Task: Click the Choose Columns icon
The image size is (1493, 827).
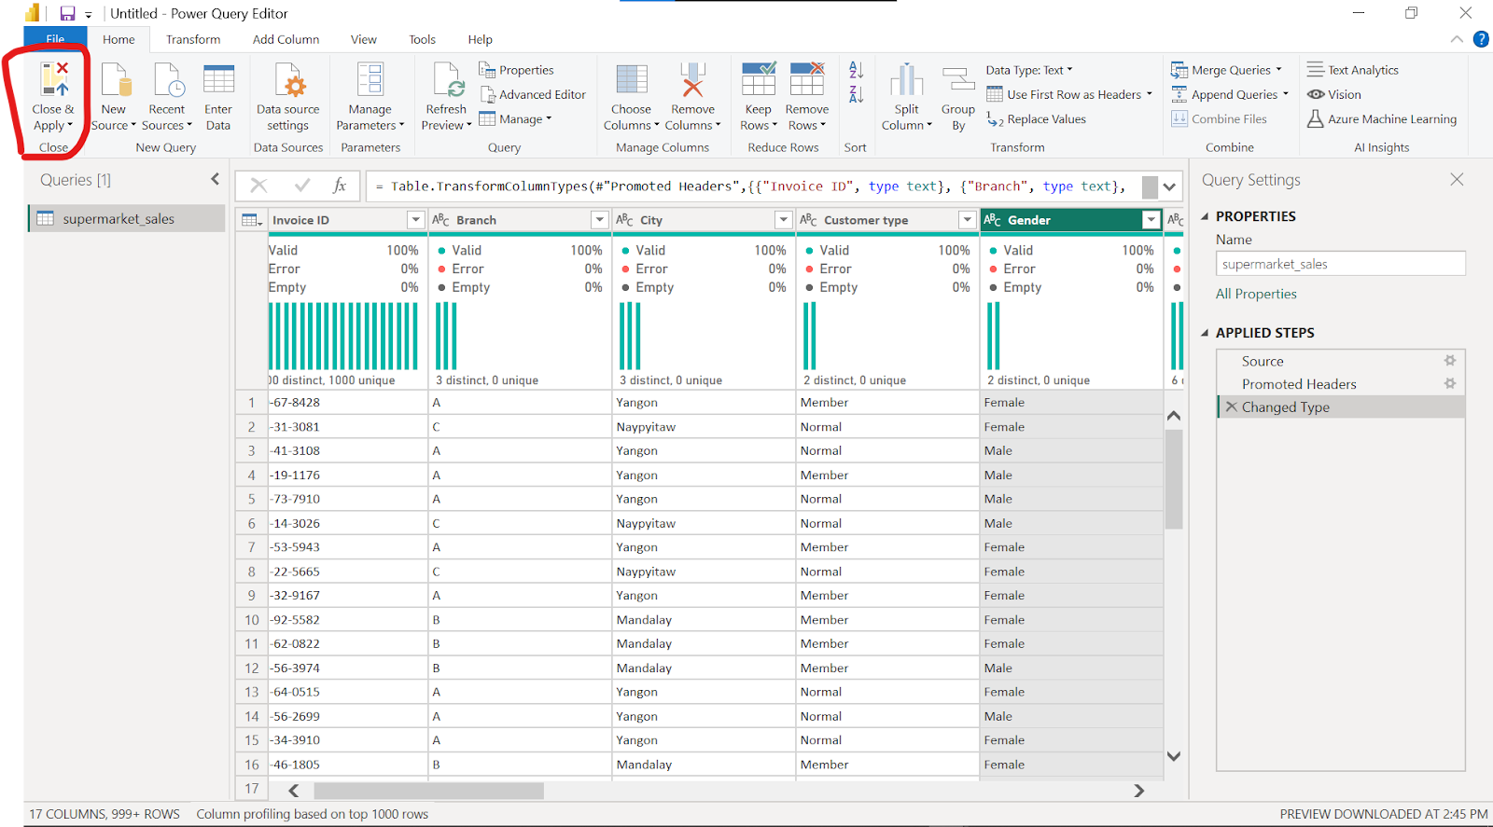Action: pyautogui.click(x=632, y=80)
